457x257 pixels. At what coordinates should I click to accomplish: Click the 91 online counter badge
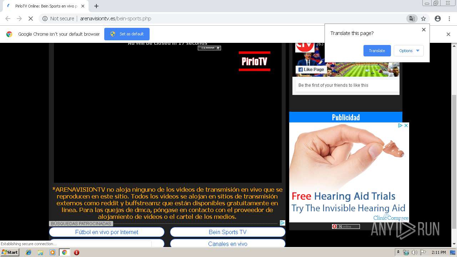(x=346, y=226)
